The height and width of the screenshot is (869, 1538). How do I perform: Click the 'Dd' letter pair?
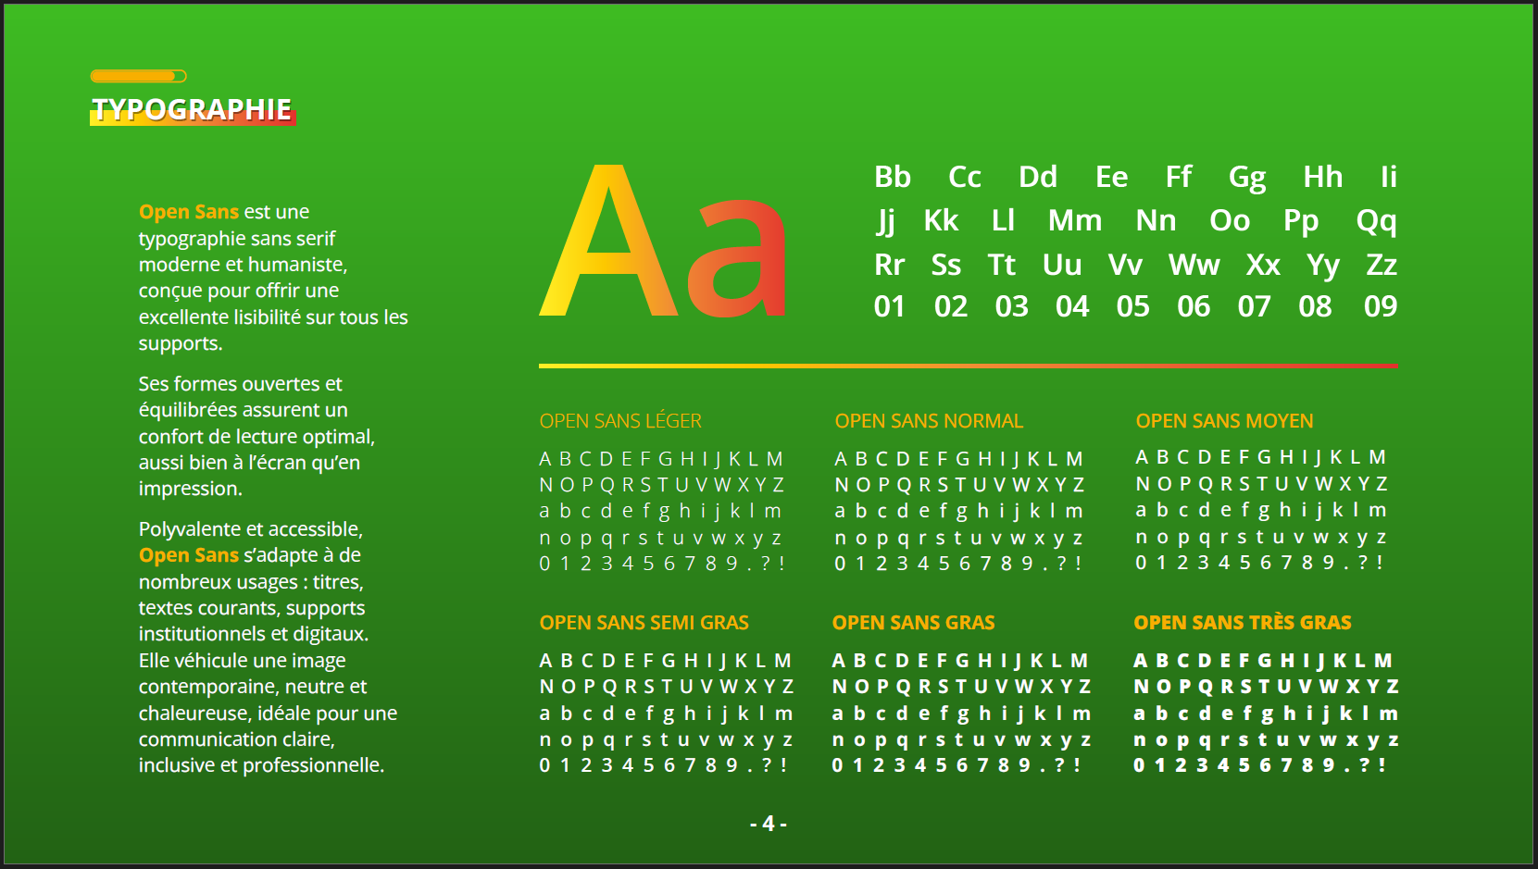pos(1038,177)
